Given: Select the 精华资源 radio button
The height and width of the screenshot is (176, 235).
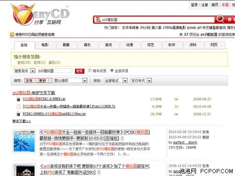Looking at the screenshot, I should (x=90, y=70).
